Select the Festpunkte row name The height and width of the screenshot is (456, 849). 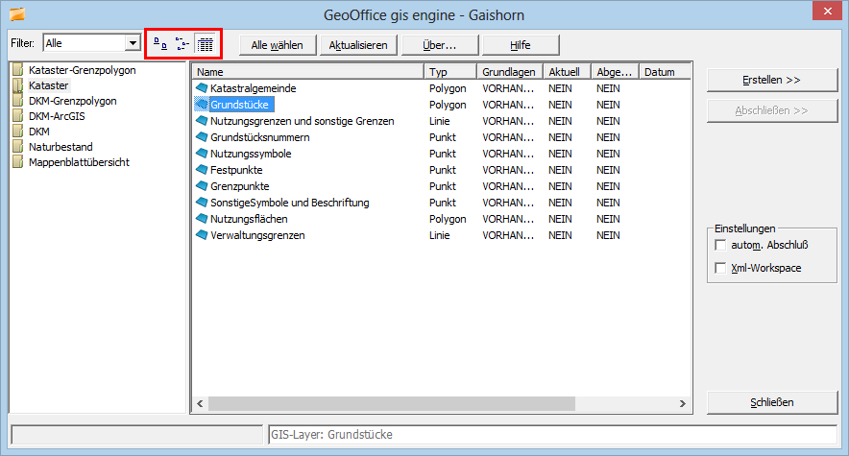(x=236, y=169)
